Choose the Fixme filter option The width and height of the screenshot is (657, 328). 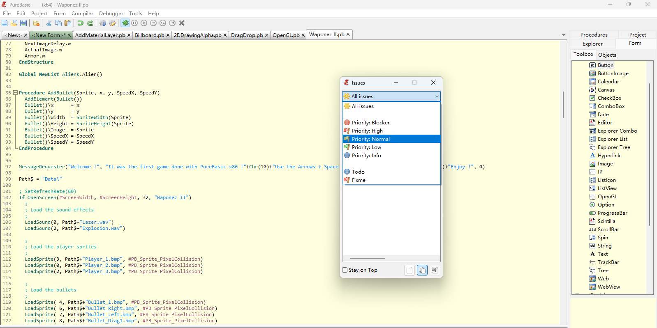click(359, 180)
